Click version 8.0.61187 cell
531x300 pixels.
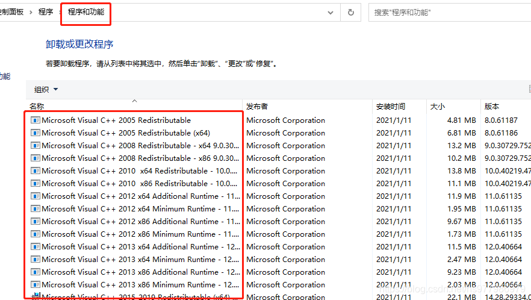tap(501, 120)
